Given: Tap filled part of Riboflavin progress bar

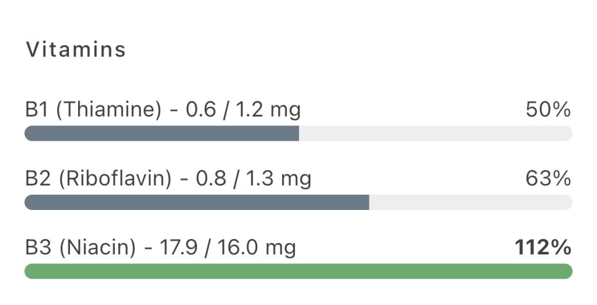Looking at the screenshot, I should (197, 202).
